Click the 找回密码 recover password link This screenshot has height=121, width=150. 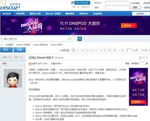[147, 3]
